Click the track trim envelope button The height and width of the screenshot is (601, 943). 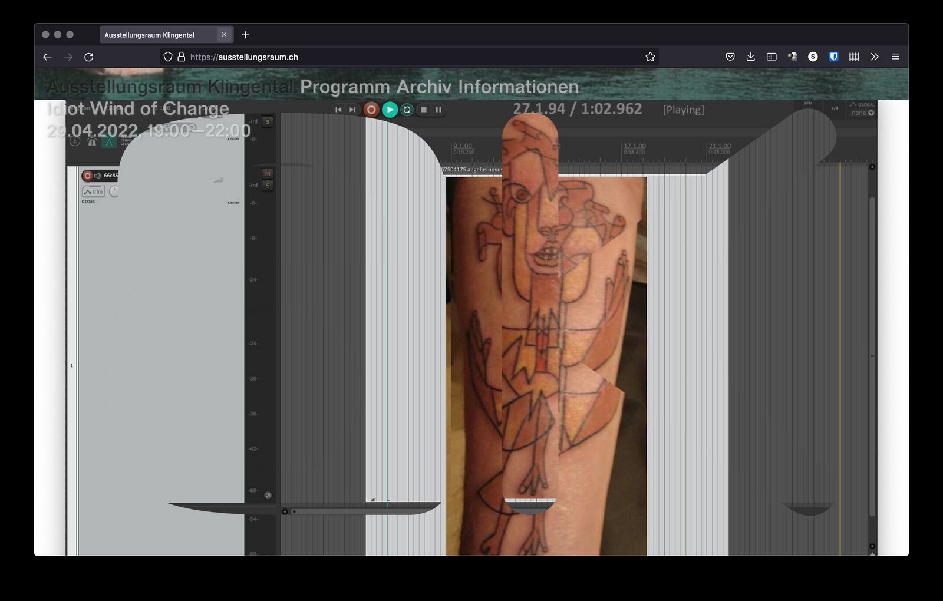[x=93, y=191]
